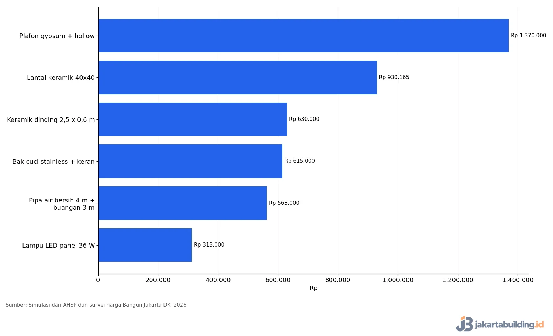Click the value label Rp 630.000
This screenshot has width=553, height=336.
tap(304, 119)
